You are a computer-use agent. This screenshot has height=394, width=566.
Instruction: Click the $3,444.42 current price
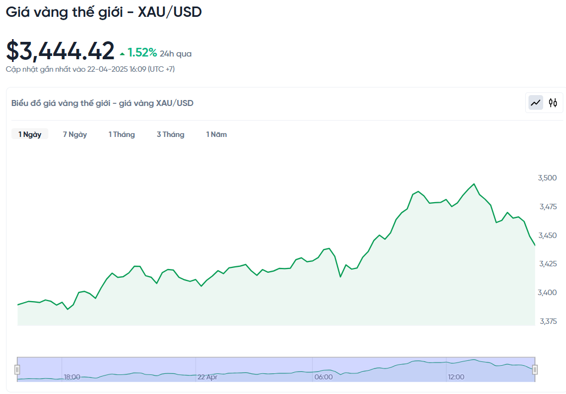tap(60, 51)
